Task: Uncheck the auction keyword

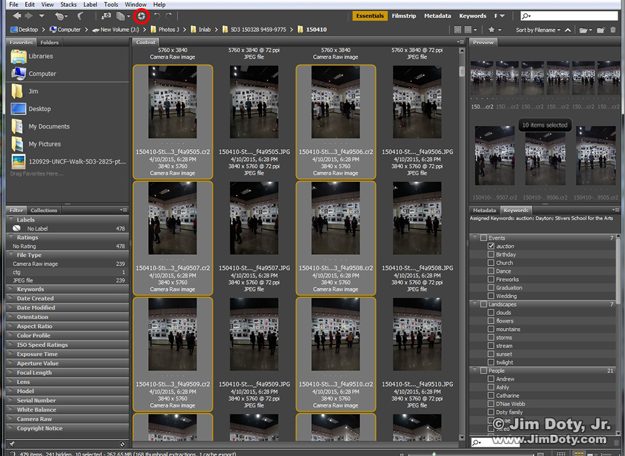Action: pos(491,246)
